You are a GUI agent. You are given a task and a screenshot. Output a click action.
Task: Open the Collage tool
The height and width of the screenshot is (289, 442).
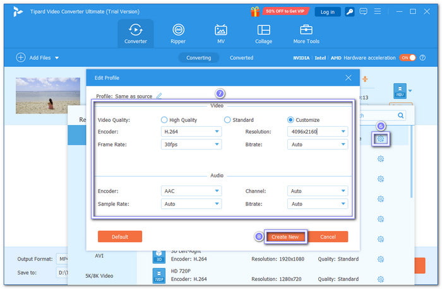pyautogui.click(x=263, y=33)
